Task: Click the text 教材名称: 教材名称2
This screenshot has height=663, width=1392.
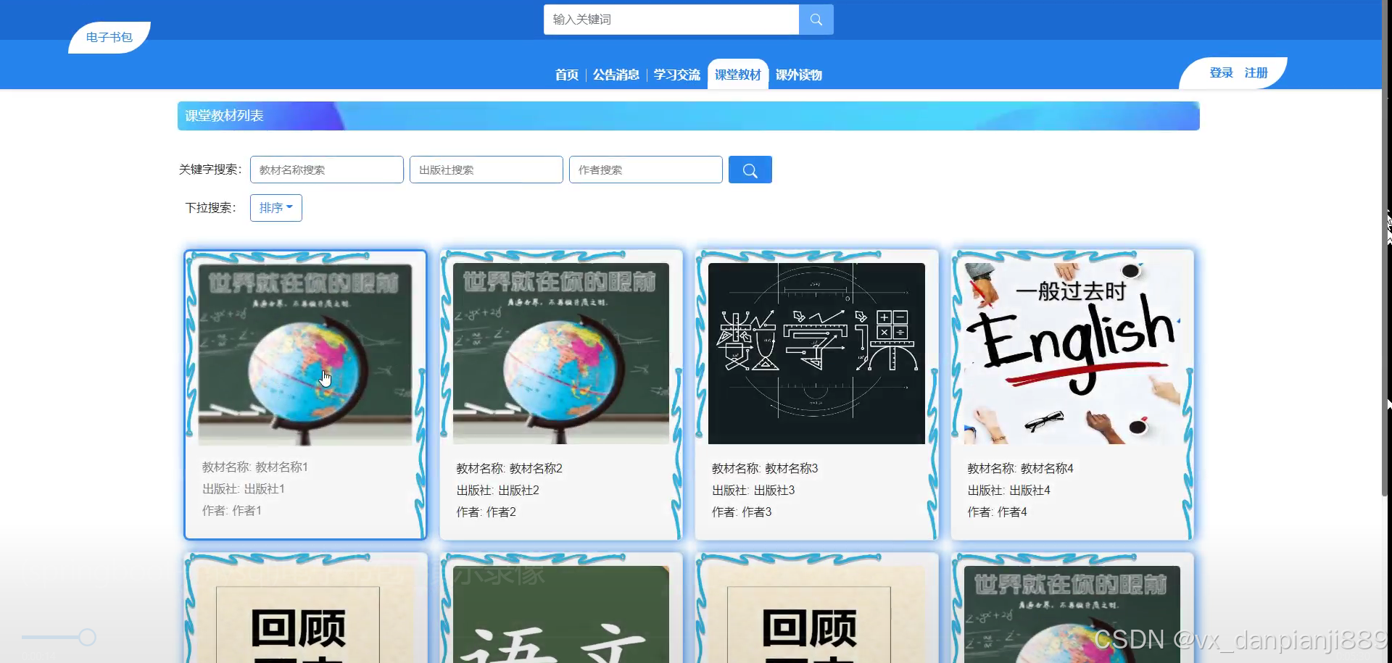Action: (x=510, y=469)
